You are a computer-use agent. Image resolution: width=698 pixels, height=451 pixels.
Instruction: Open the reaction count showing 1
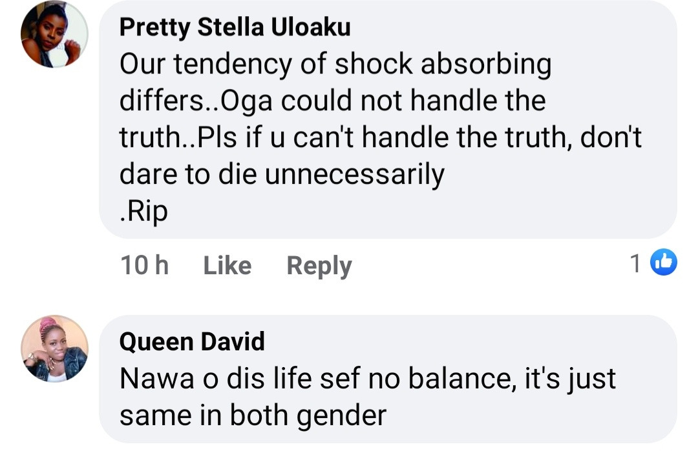[636, 263]
